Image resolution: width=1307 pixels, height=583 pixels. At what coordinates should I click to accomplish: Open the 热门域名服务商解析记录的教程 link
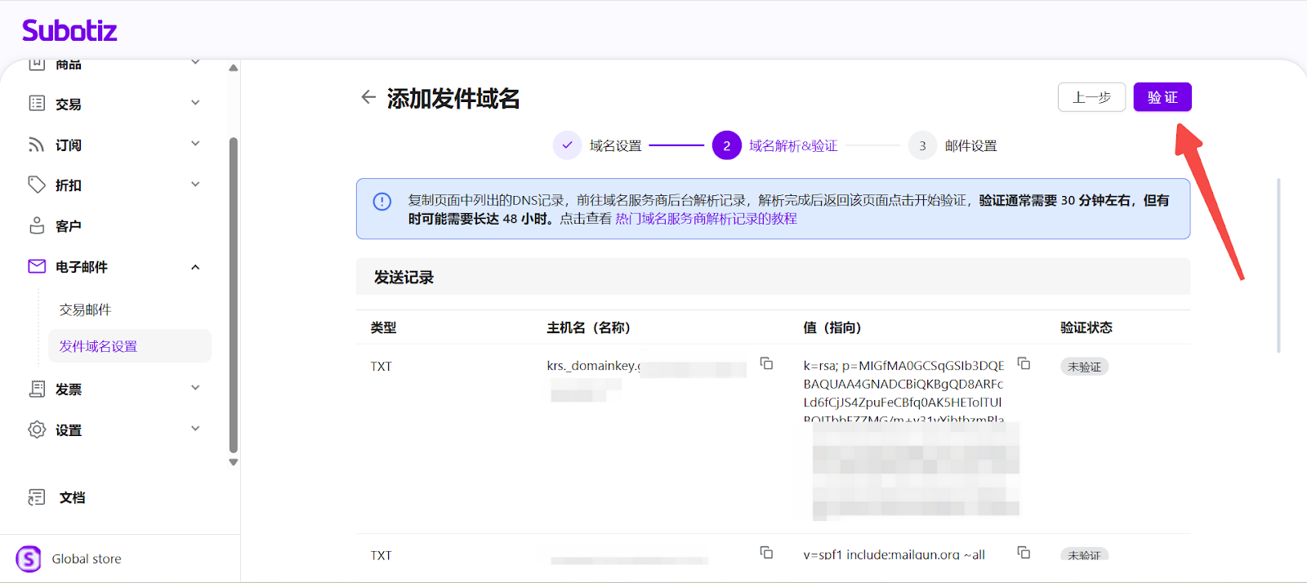click(x=706, y=219)
